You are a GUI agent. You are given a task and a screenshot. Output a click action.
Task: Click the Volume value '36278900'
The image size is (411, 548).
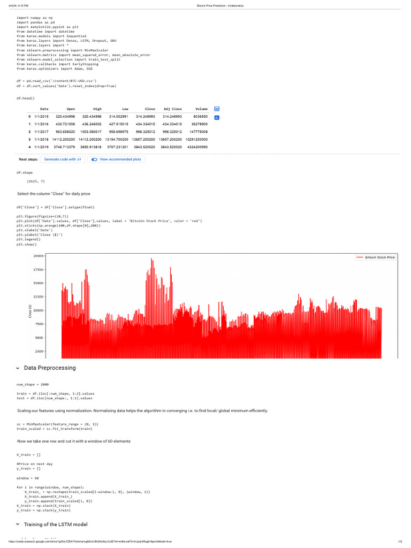tap(200, 124)
